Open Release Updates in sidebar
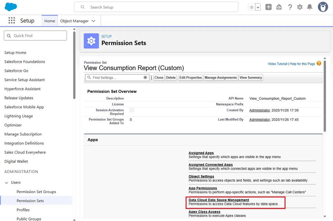333x221 pixels. pyautogui.click(x=19, y=98)
